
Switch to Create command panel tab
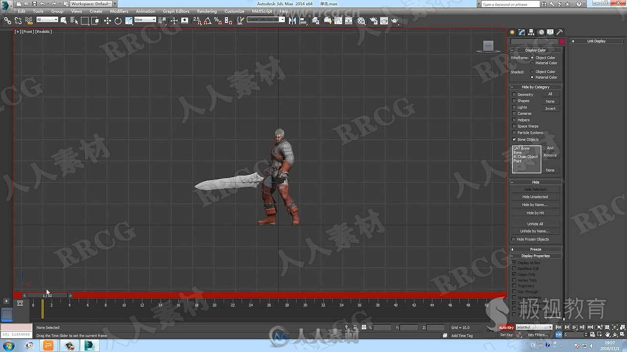(x=512, y=32)
